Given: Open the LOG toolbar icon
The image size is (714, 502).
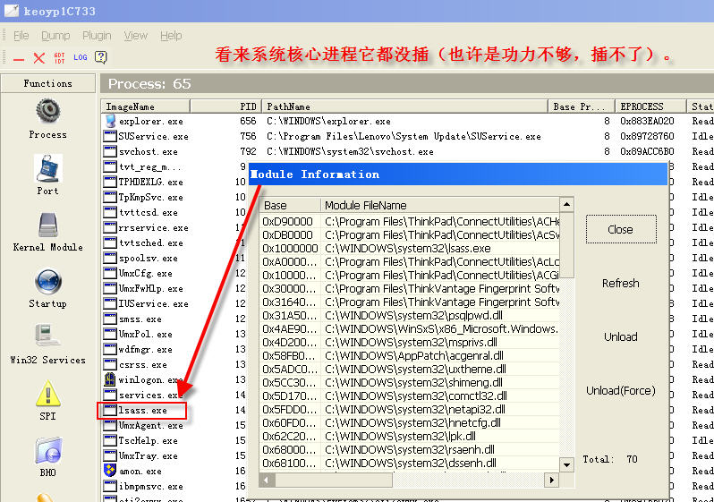Looking at the screenshot, I should point(81,57).
